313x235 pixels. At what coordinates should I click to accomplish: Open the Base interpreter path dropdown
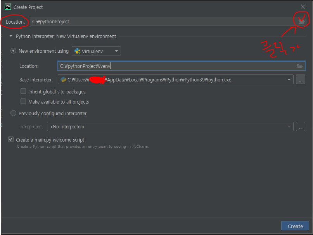pyautogui.click(x=289, y=79)
